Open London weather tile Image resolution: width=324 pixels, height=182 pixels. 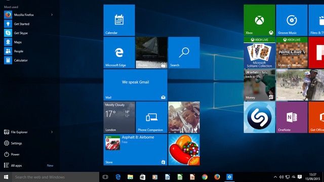[119, 117]
